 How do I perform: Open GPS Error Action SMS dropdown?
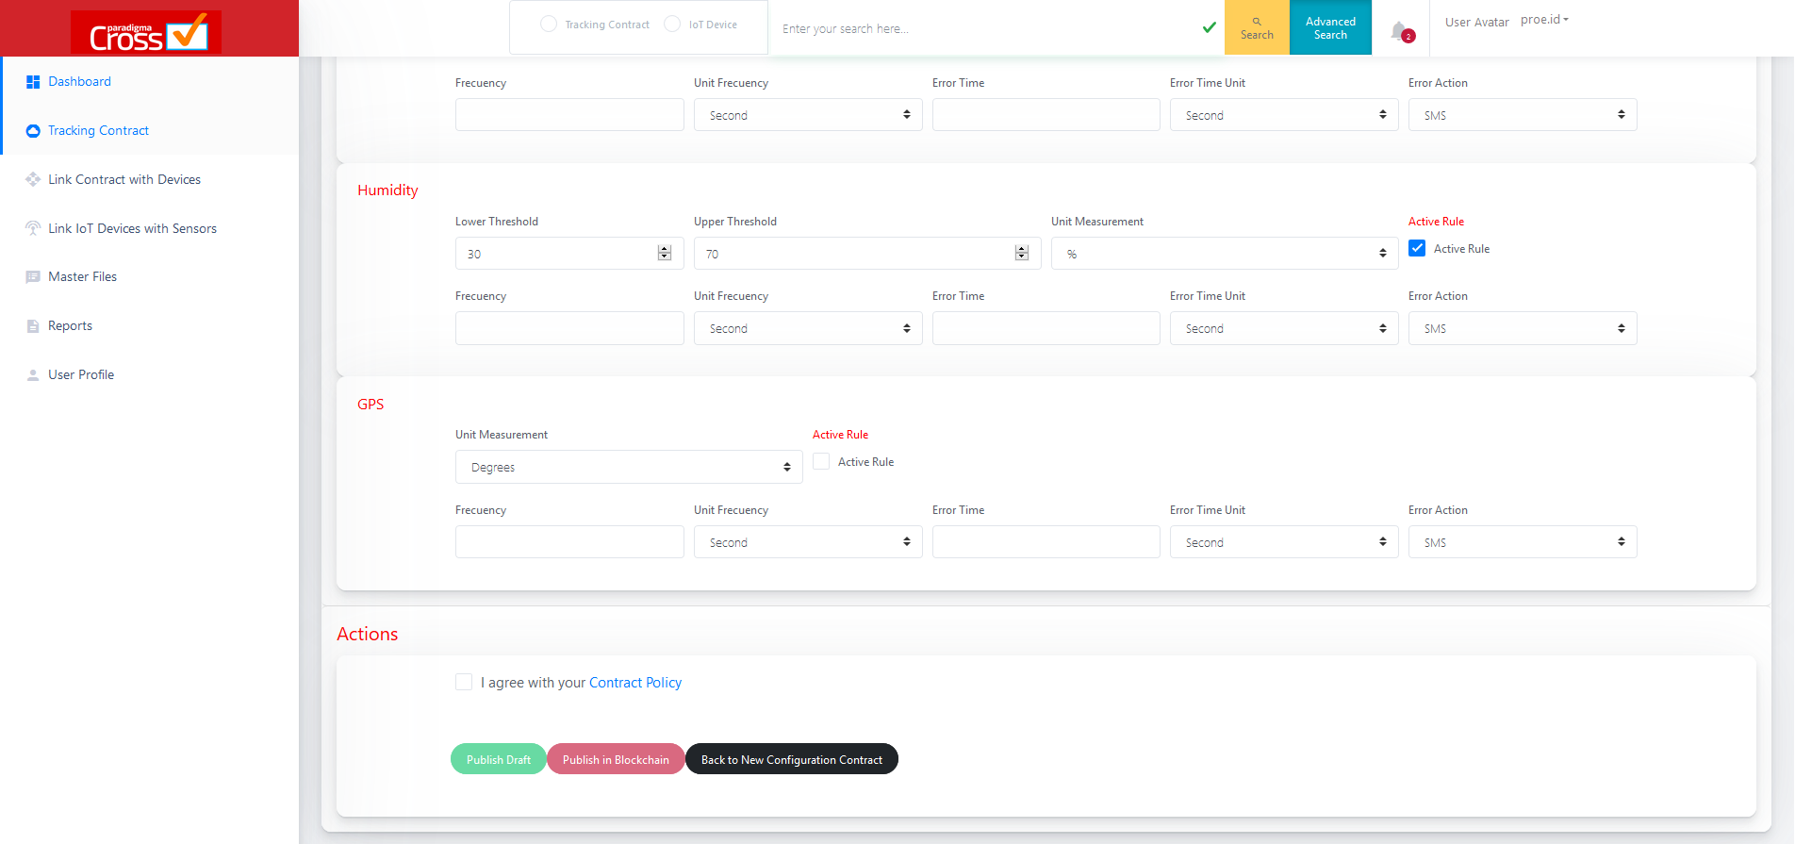pyautogui.click(x=1523, y=542)
